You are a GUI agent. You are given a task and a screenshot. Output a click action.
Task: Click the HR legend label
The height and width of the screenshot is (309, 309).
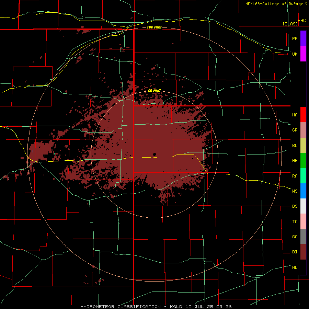click(295, 161)
